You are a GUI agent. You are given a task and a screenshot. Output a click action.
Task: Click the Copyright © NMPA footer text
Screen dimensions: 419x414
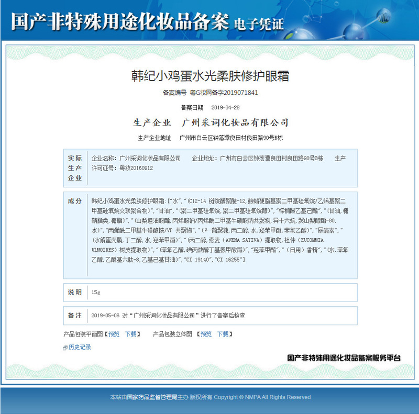point(262,397)
